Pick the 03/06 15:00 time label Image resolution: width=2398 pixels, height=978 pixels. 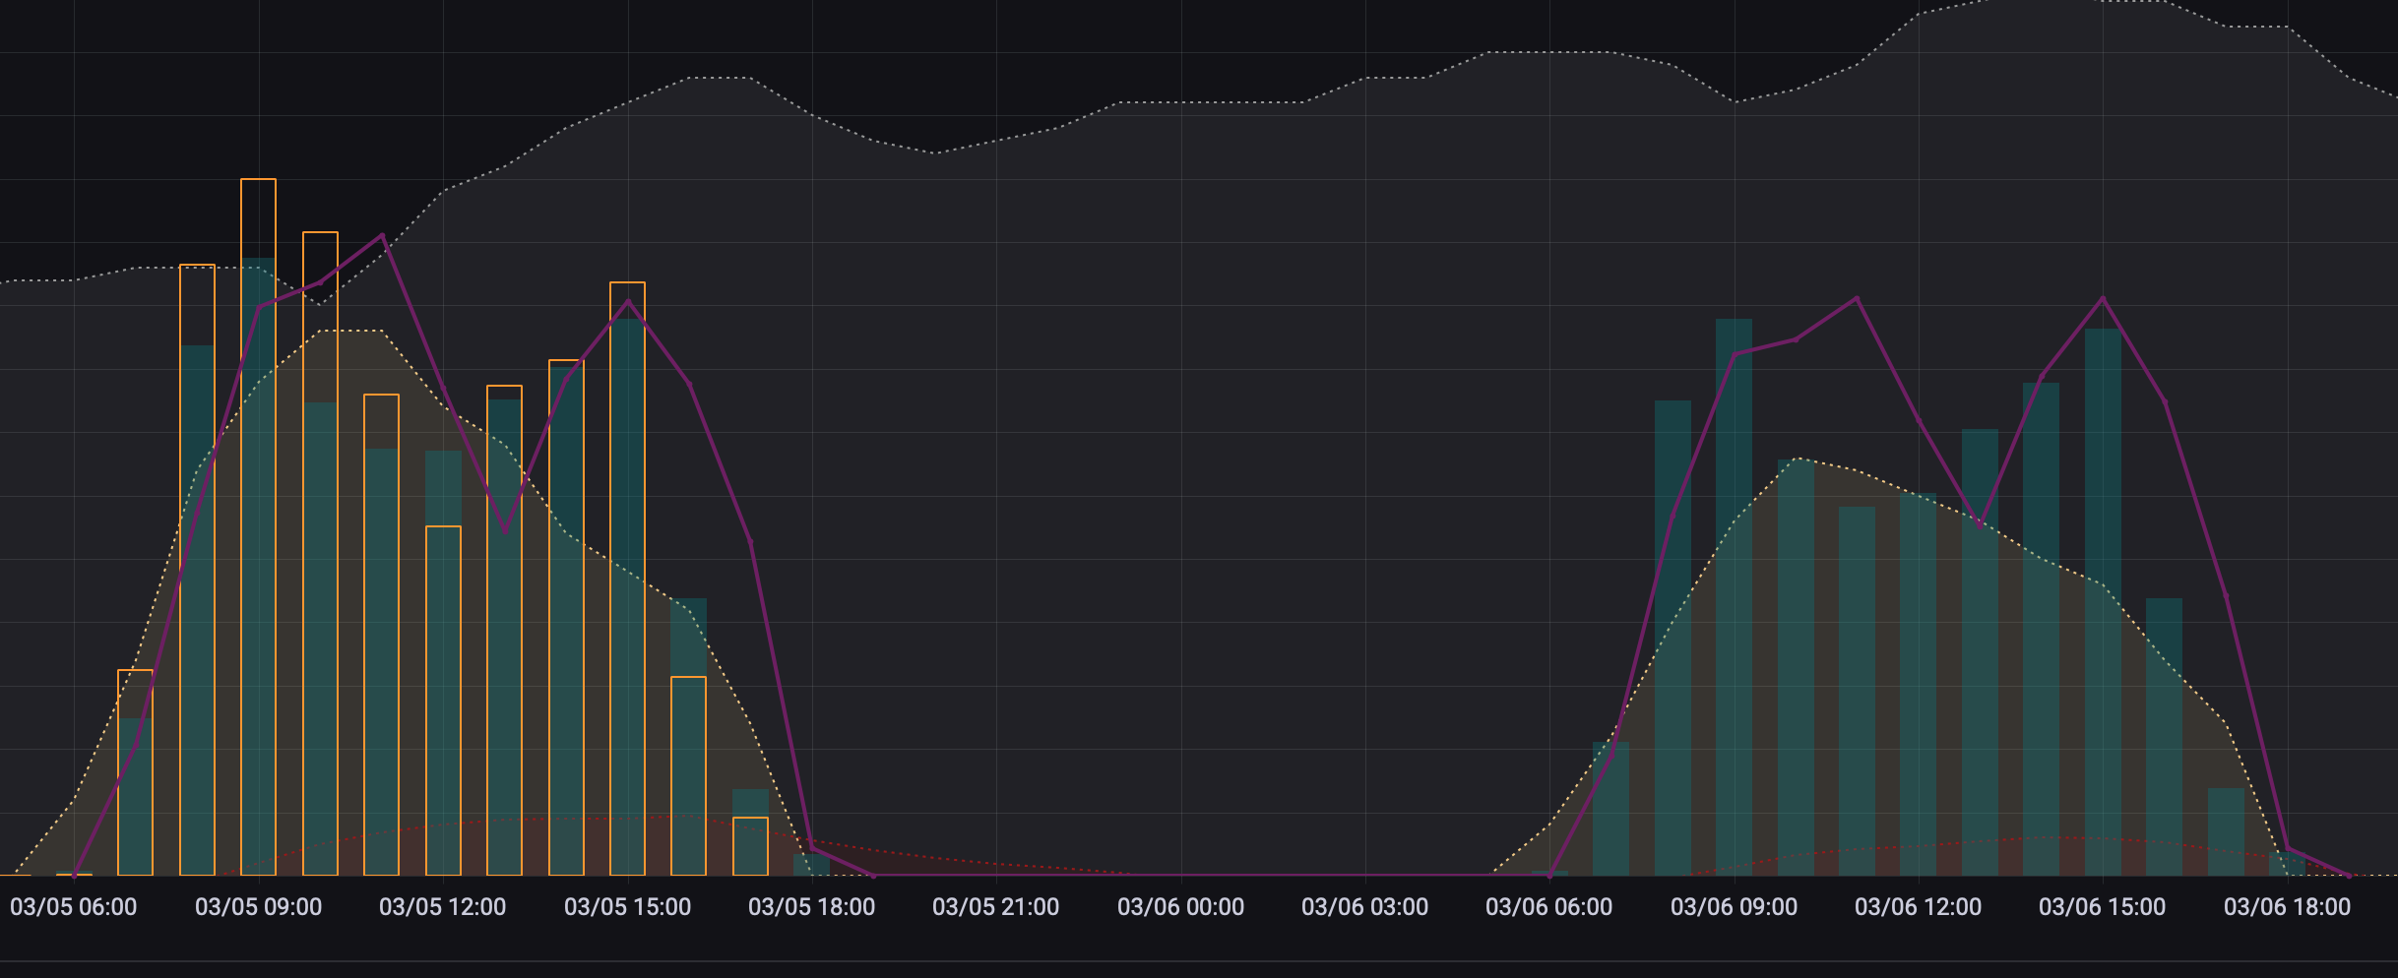2102,906
